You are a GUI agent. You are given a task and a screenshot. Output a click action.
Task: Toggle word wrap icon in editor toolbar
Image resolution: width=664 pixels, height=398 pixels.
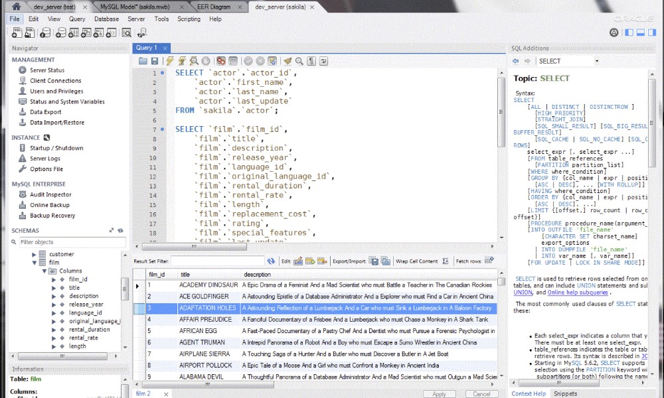coord(323,61)
